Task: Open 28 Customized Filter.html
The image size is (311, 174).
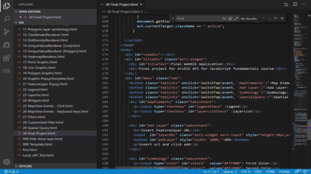Action: point(43,122)
